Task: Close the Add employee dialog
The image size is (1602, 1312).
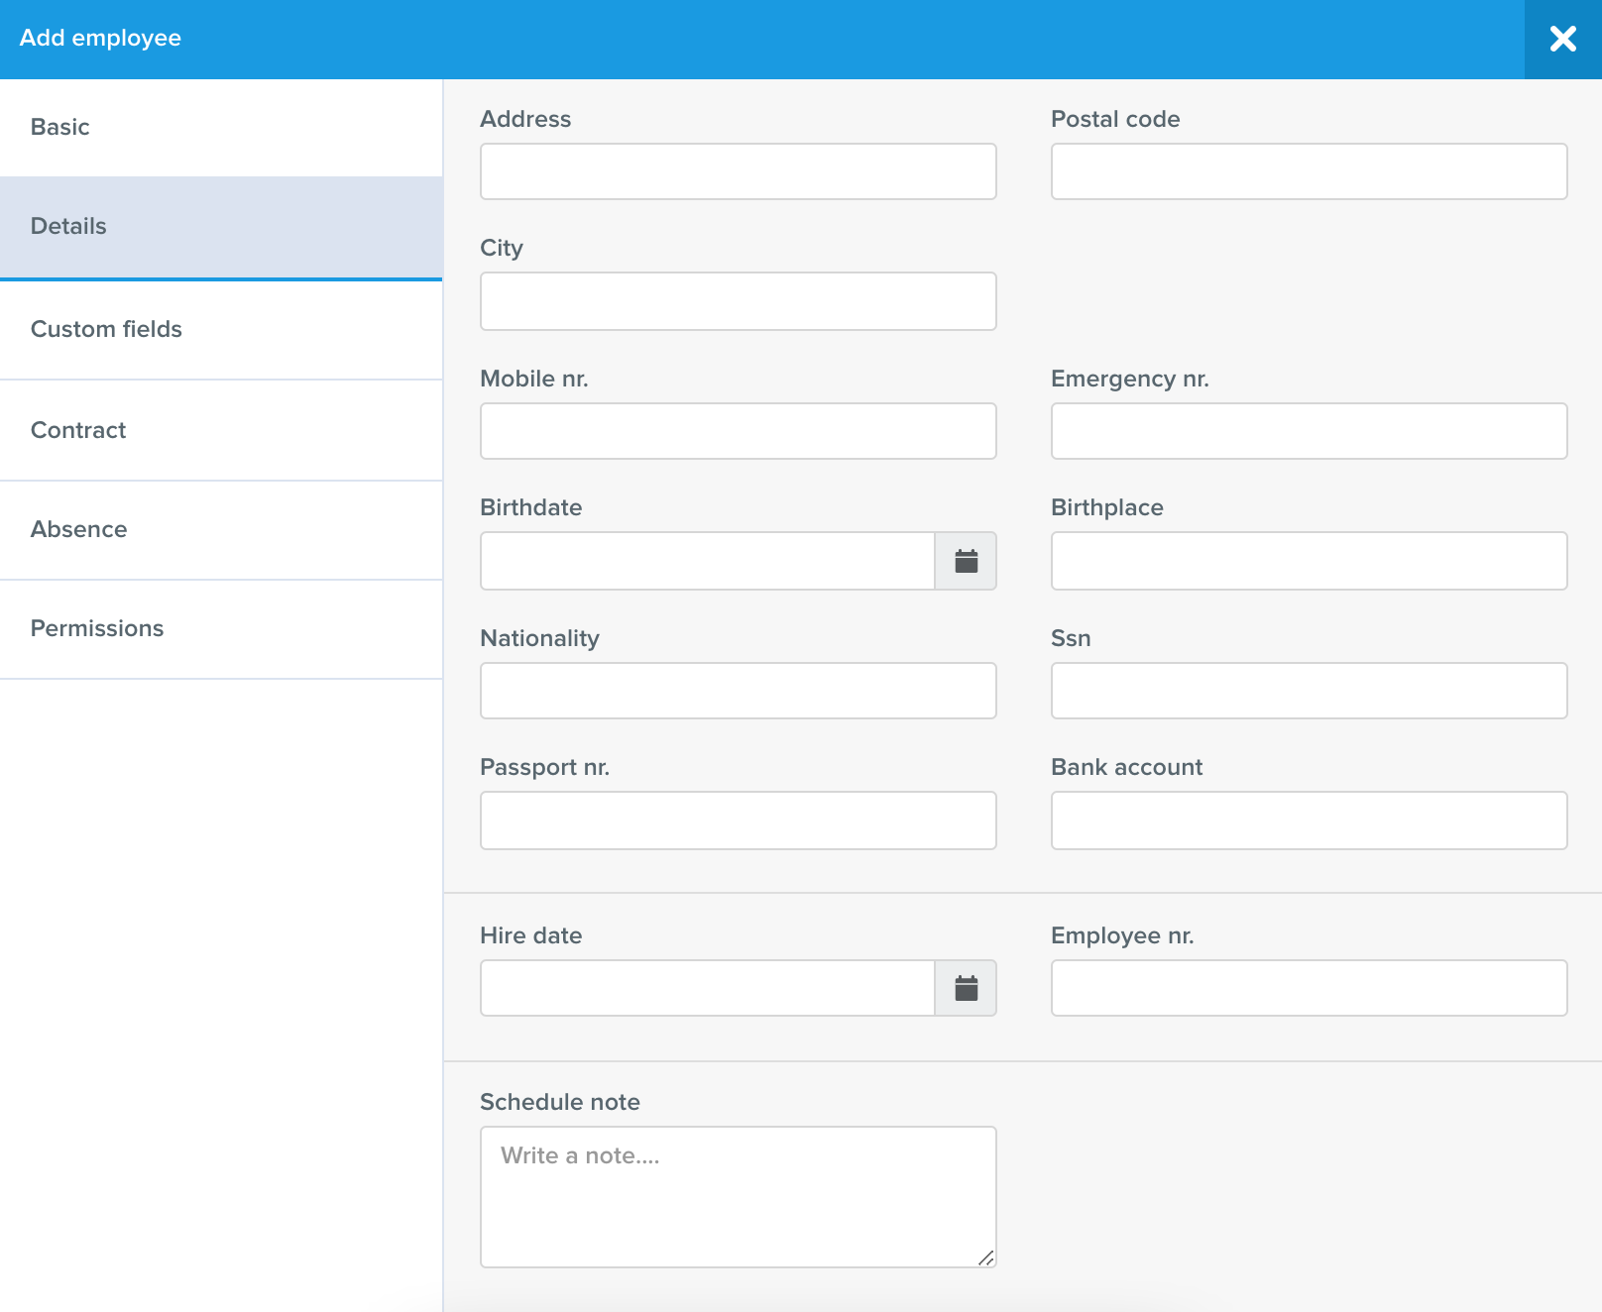Action: click(1562, 39)
